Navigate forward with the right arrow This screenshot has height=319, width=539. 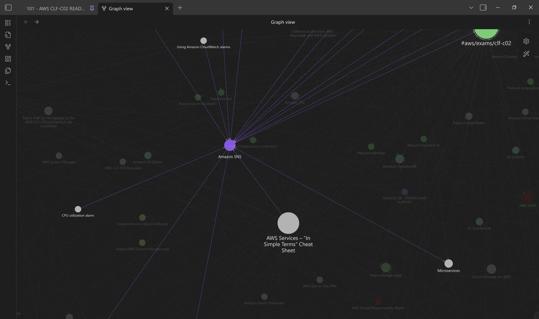(x=36, y=22)
